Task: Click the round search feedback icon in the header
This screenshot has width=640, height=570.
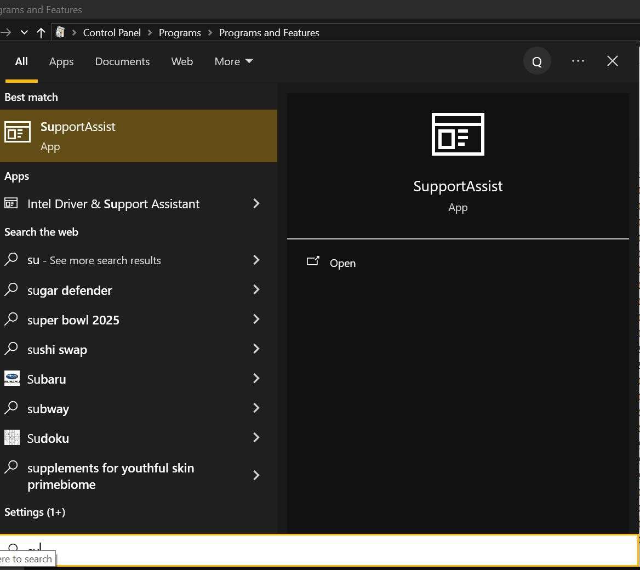Action: [x=537, y=61]
